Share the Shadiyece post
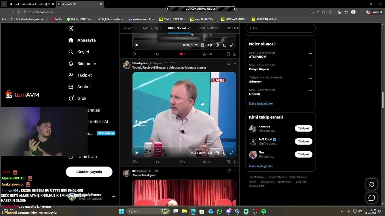The width and height of the screenshot is (385, 216). [x=234, y=162]
